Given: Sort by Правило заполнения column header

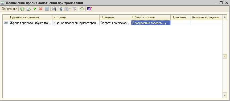Looking at the screenshot, I should click(x=31, y=17).
